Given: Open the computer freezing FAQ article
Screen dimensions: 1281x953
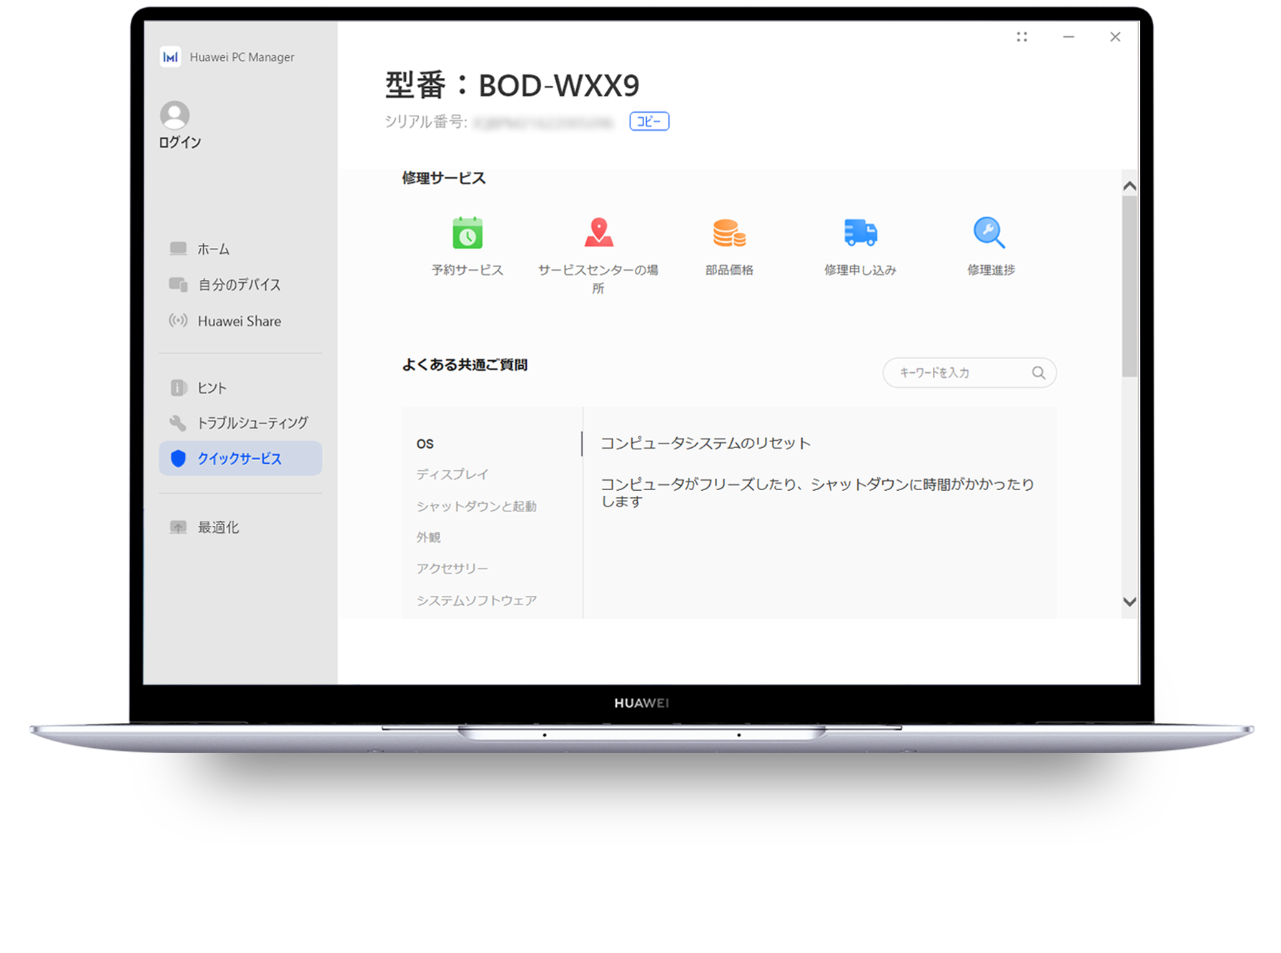Looking at the screenshot, I should click(x=818, y=492).
